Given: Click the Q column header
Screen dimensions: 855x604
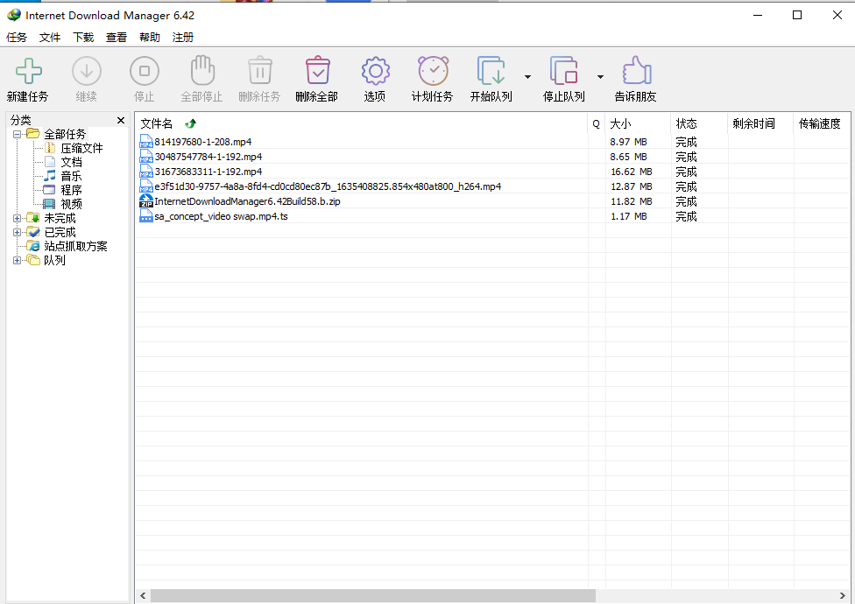Looking at the screenshot, I should [596, 123].
